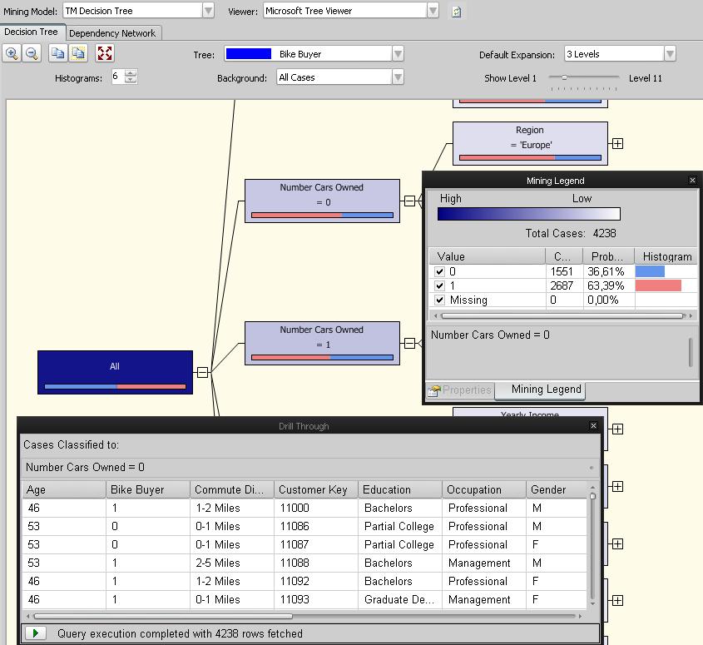Image resolution: width=703 pixels, height=645 pixels.
Task: Click customer key 11088 cell
Action: [316, 563]
